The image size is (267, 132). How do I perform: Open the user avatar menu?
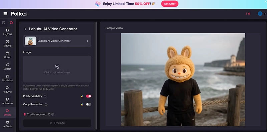point(260,14)
